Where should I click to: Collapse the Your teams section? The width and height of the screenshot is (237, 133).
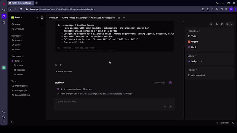17,56
